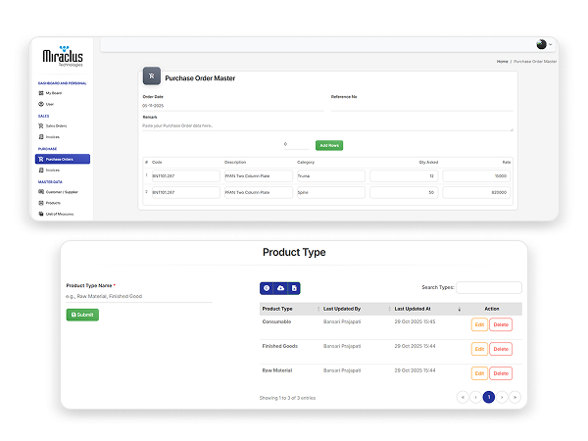The image size is (588, 441).
Task: Click the Category field in row 1
Action: [331, 175]
